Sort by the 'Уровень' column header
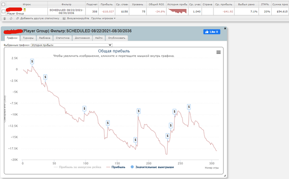Image resolution: width=289 pixels, height=179 pixels. (x=137, y=4)
